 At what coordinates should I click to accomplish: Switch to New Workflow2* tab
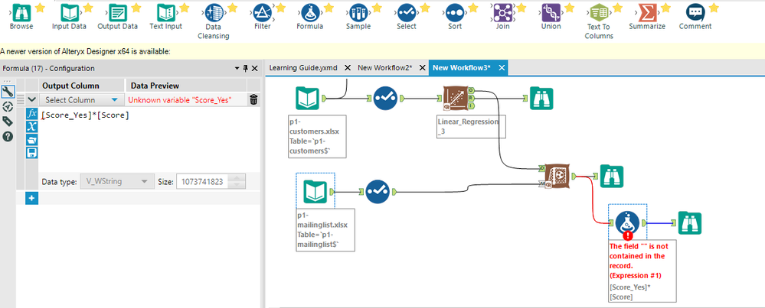point(385,67)
